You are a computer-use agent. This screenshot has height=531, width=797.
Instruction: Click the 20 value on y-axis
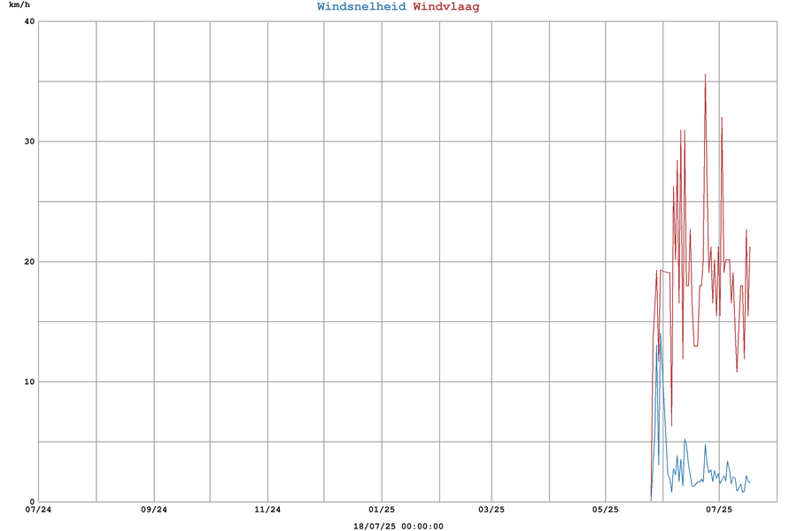click(29, 262)
